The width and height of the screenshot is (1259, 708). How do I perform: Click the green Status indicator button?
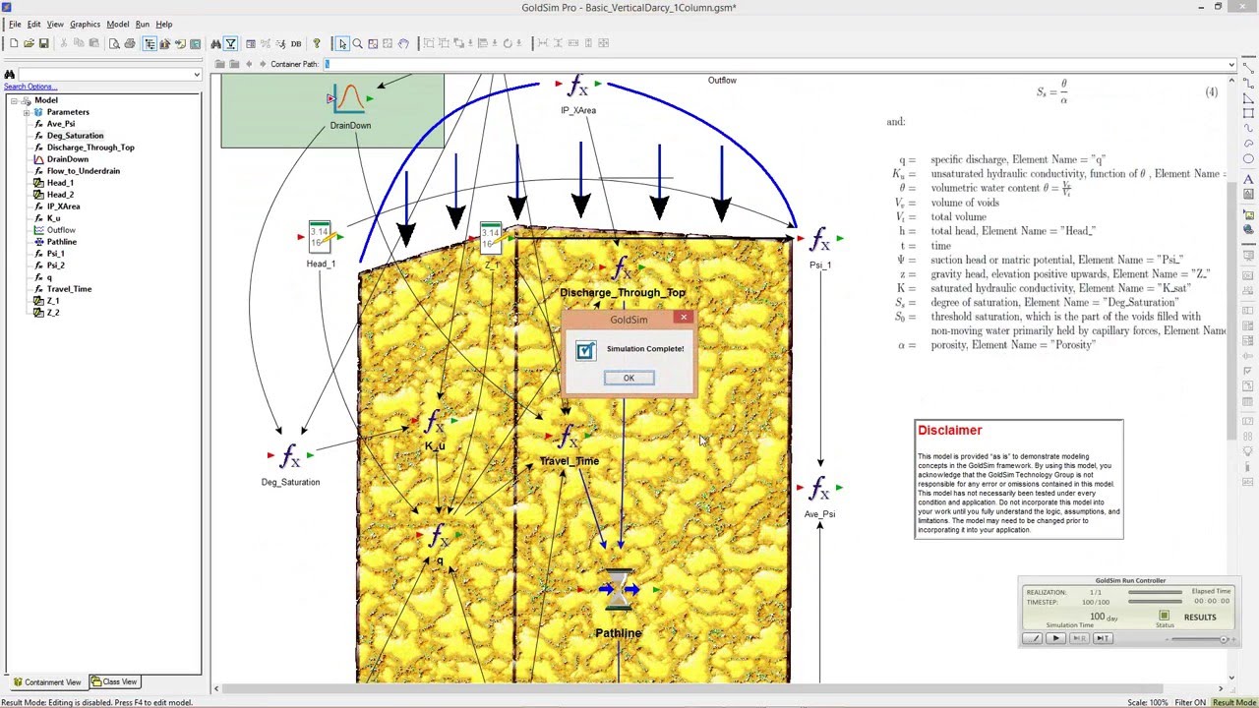(x=1165, y=616)
